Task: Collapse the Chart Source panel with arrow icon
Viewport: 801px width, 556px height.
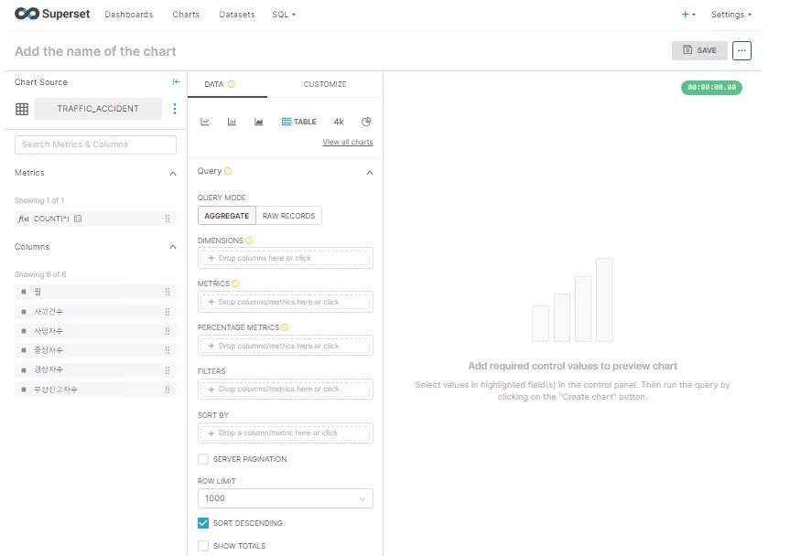Action: pyautogui.click(x=177, y=82)
